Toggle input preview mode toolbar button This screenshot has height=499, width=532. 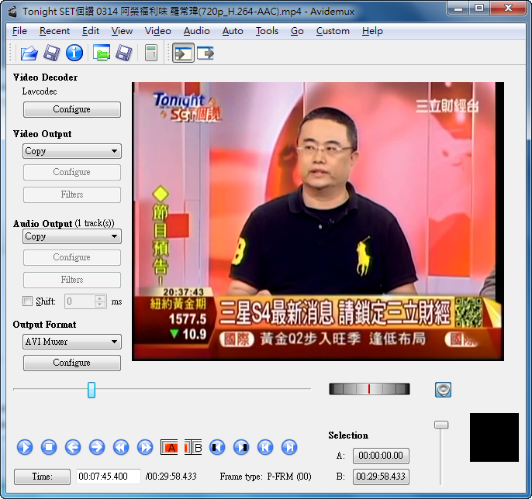[x=183, y=53]
